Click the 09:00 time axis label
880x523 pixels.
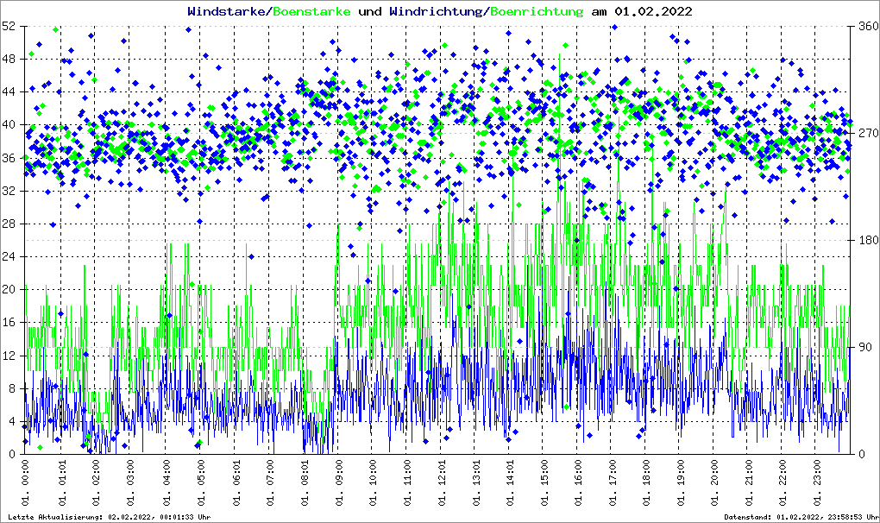click(338, 485)
